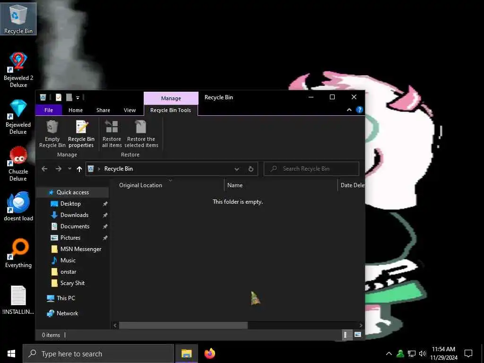The image size is (484, 363).
Task: Expand the address bar history dropdown
Action: (x=237, y=169)
